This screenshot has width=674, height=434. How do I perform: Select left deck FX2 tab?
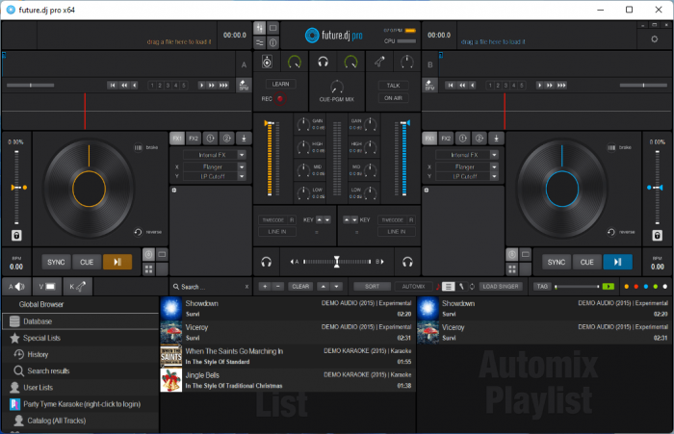coord(193,139)
